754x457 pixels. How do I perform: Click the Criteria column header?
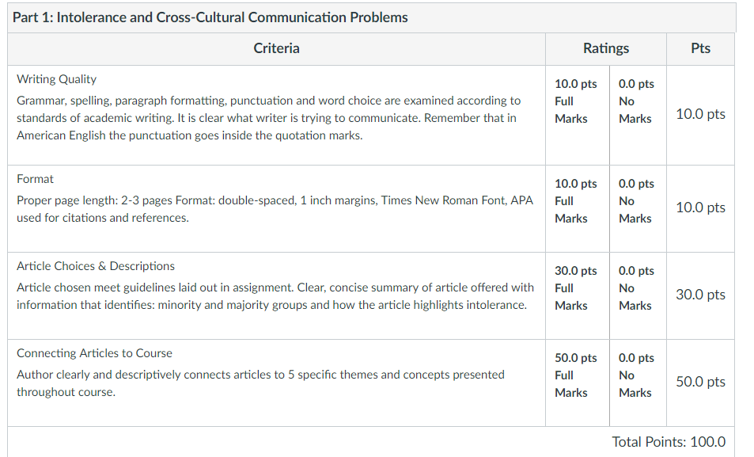point(276,48)
